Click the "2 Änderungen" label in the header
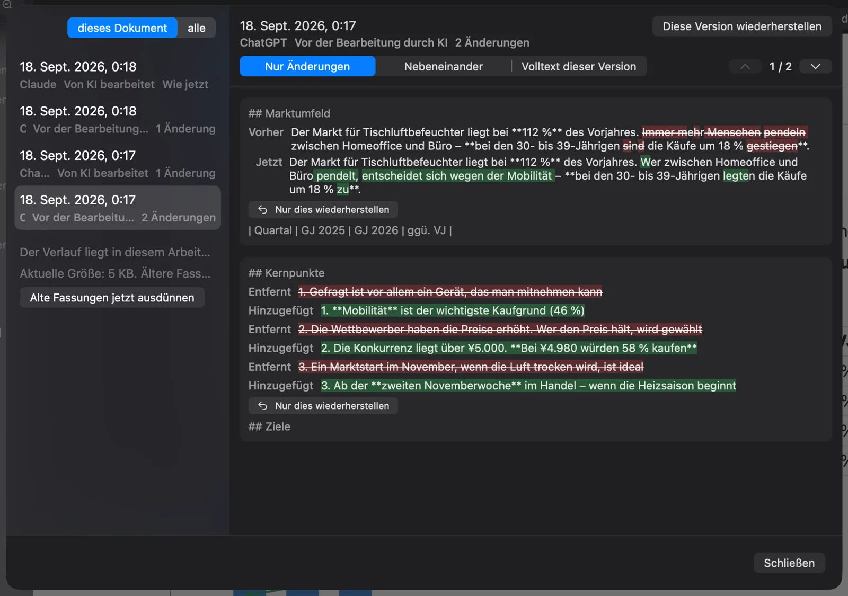This screenshot has width=848, height=596. [492, 42]
